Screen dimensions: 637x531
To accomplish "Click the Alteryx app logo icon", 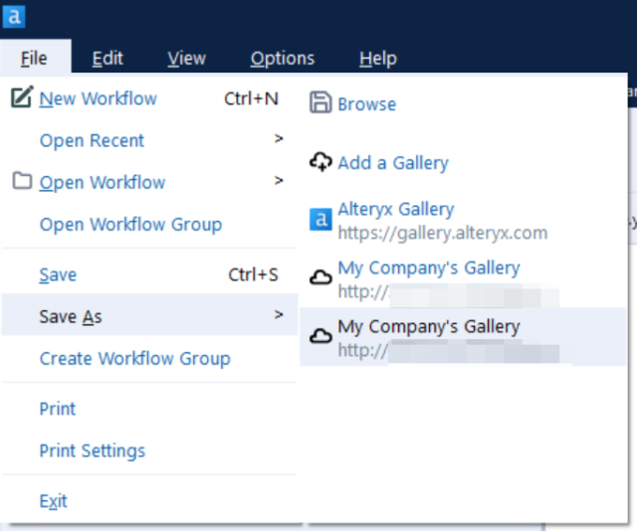I will (14, 17).
